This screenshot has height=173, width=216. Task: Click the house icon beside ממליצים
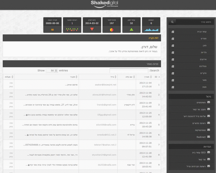point(173,66)
